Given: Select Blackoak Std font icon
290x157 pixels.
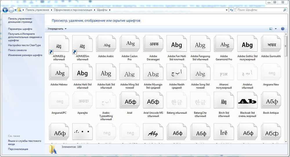Looking at the screenshot, I should pos(247,101).
